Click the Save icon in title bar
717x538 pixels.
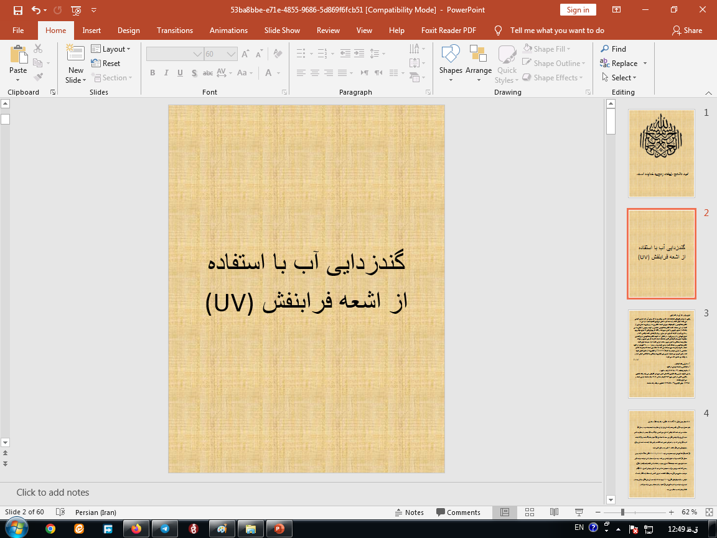point(17,10)
